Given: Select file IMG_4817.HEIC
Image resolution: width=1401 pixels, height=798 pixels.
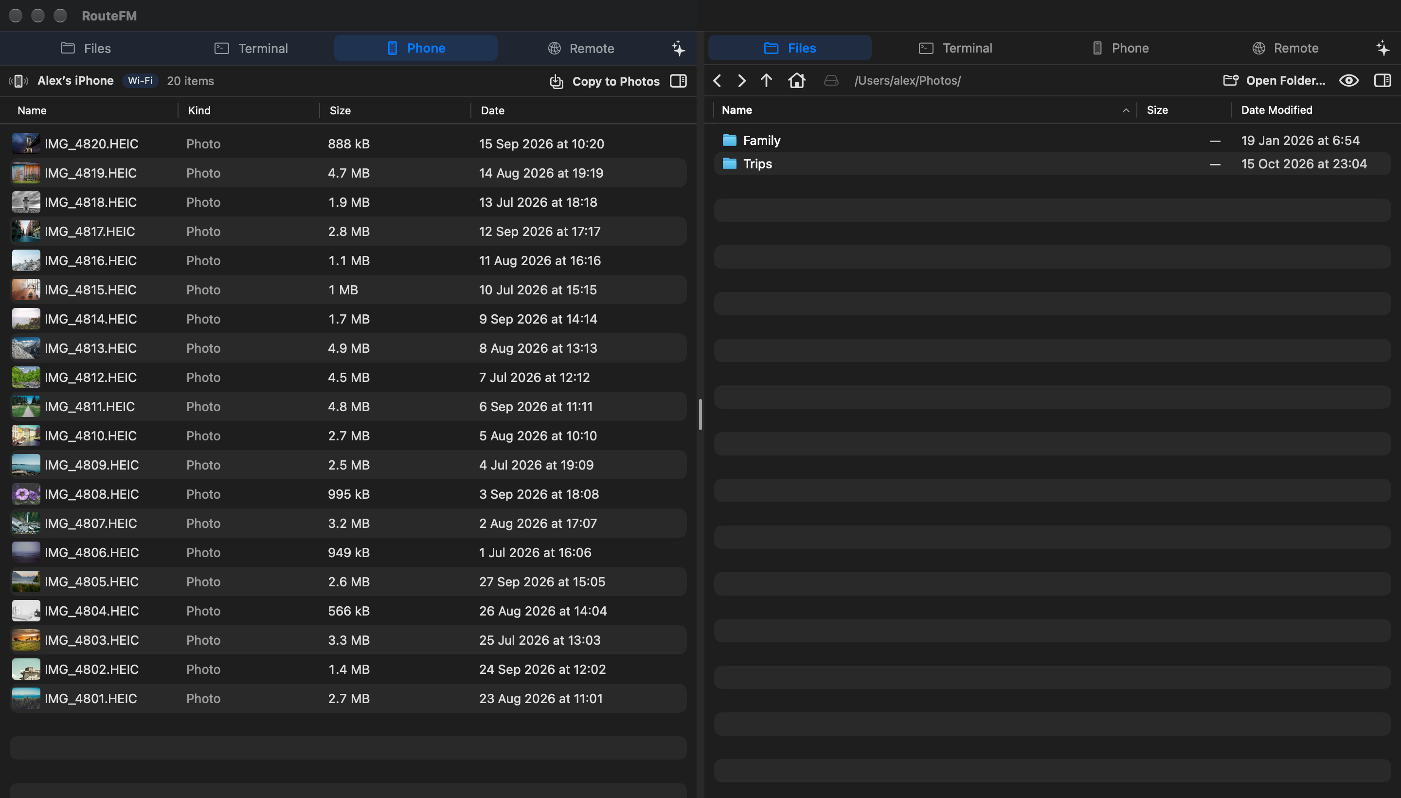Looking at the screenshot, I should pos(348,231).
